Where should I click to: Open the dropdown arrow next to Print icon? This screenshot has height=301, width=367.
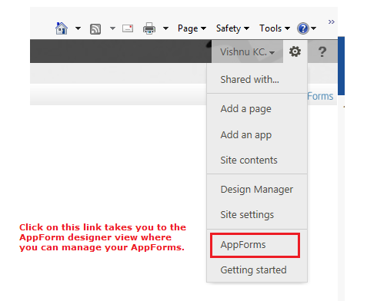[166, 28]
